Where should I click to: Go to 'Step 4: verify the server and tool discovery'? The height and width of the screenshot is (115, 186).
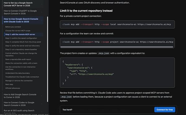coord(23,46)
